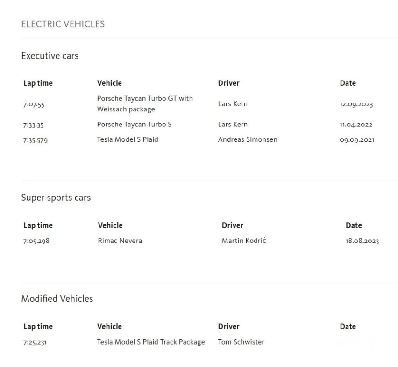
Task: Click Tesla Model S Plaid Track Package
Action: (x=151, y=342)
